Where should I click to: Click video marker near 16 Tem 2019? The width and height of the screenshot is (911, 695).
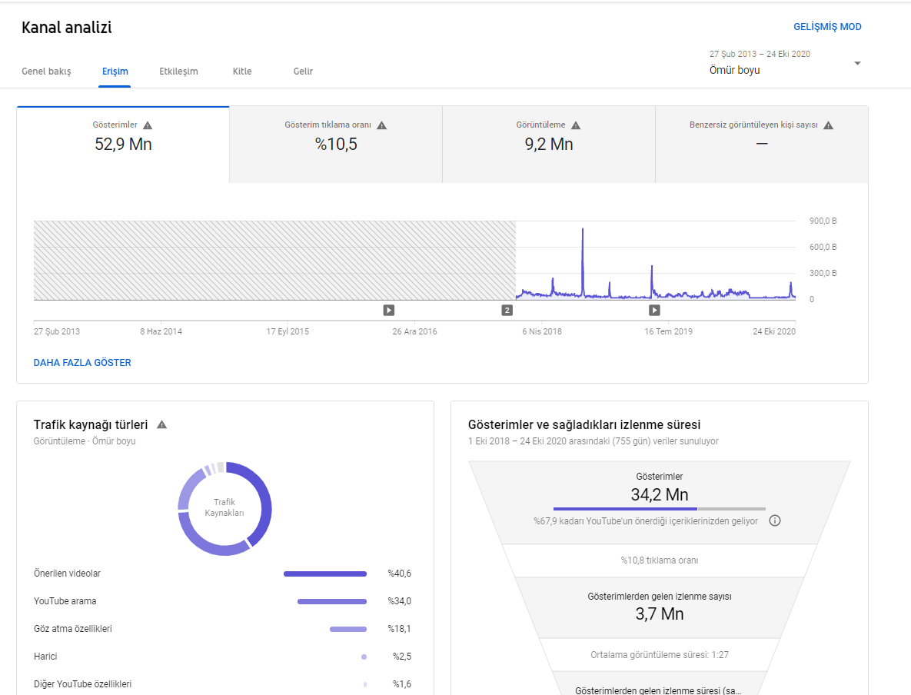654,311
